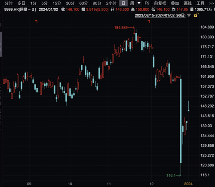Expand the gray triangle next to date range

click(x=189, y=16)
